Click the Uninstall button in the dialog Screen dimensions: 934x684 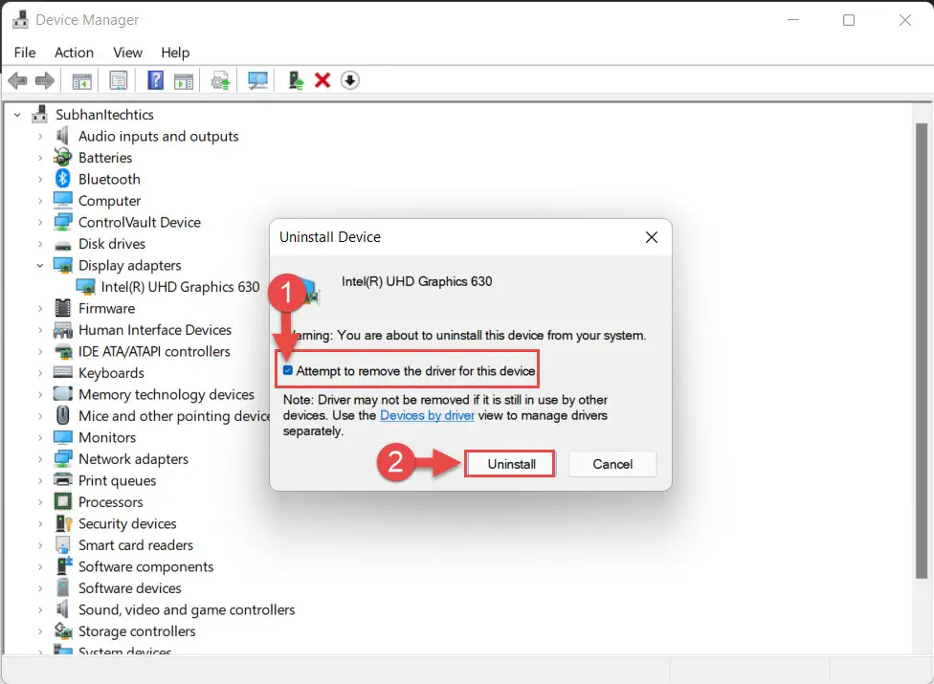point(511,464)
